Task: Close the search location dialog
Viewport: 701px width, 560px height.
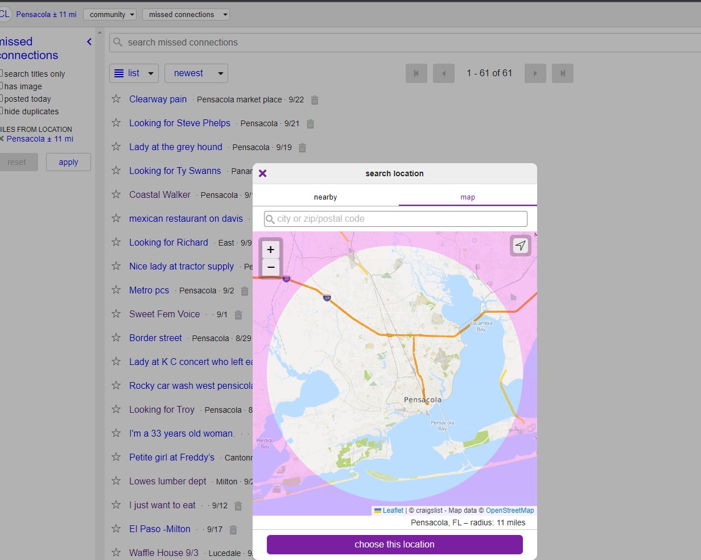Action: (x=262, y=173)
